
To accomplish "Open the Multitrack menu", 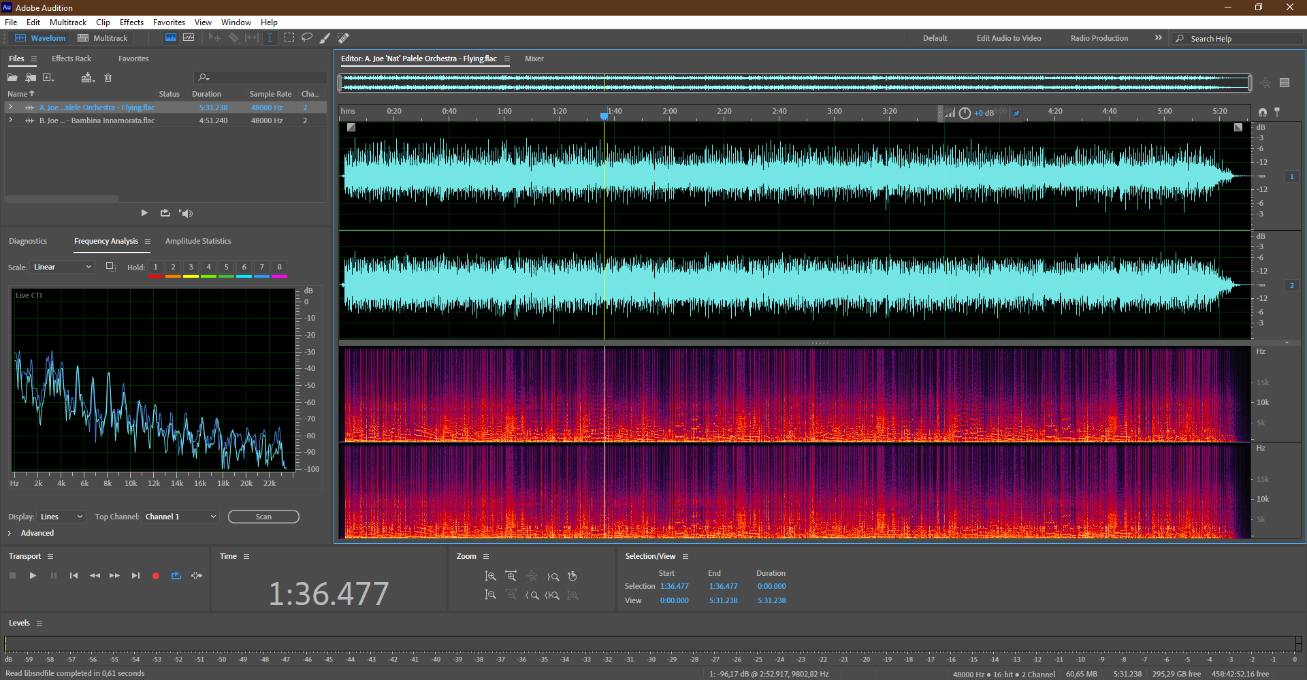I will coord(68,22).
